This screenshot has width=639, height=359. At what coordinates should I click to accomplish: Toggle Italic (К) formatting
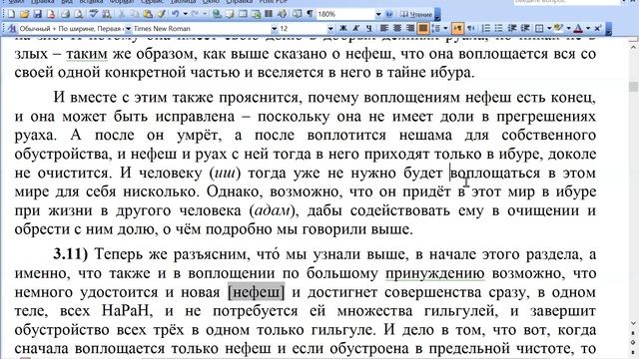click(x=355, y=28)
